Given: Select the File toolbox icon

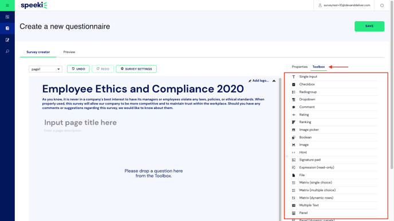Looking at the screenshot, I should point(293,175).
